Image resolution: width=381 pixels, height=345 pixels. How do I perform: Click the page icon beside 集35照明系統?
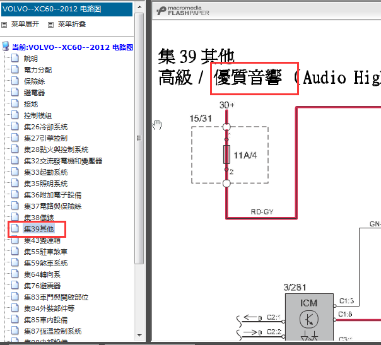pyautogui.click(x=15, y=183)
